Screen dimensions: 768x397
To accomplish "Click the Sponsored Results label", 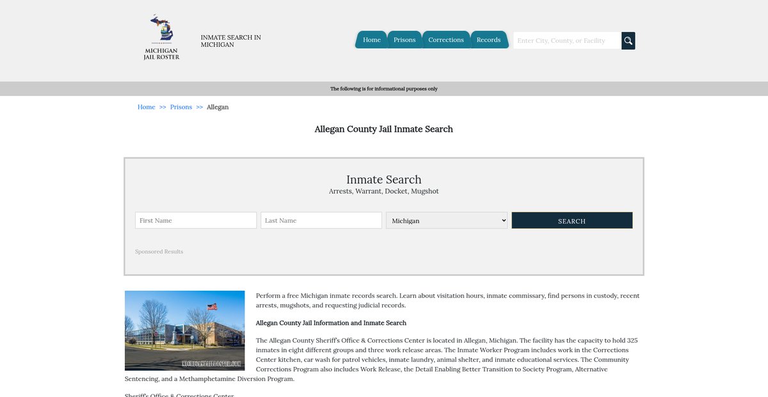I will click(159, 252).
